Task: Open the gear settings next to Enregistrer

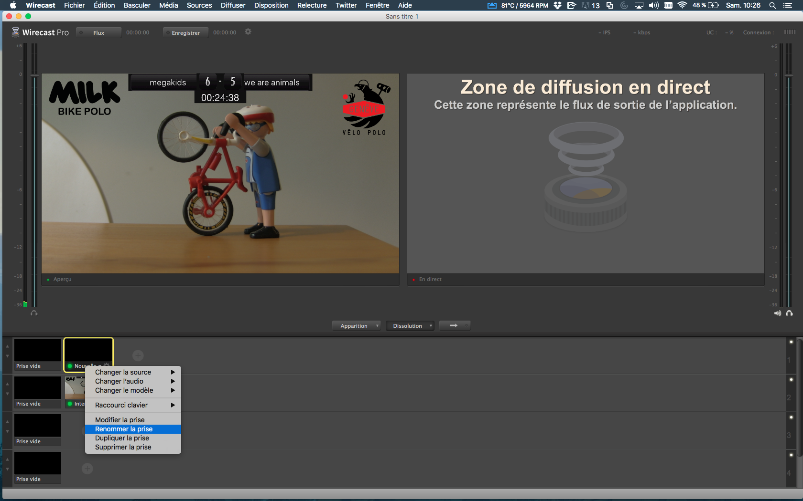Action: (248, 32)
